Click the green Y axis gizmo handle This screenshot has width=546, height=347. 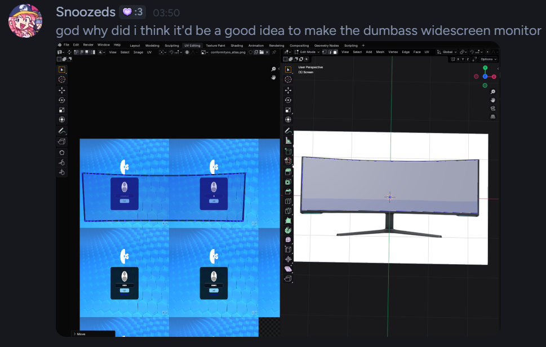(485, 68)
